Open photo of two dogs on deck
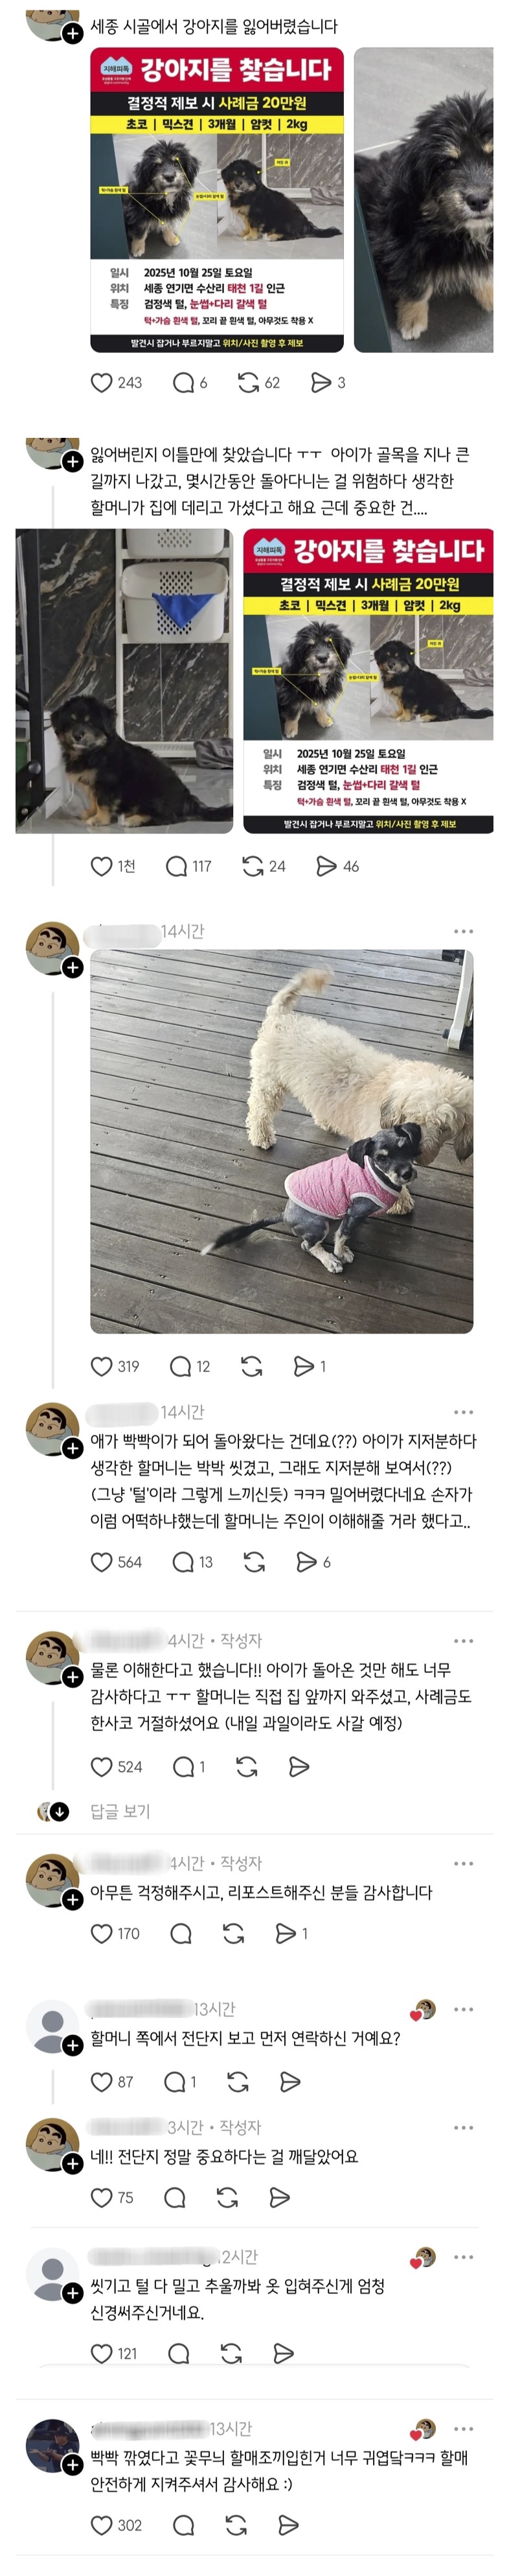The image size is (509, 2576). (282, 1141)
